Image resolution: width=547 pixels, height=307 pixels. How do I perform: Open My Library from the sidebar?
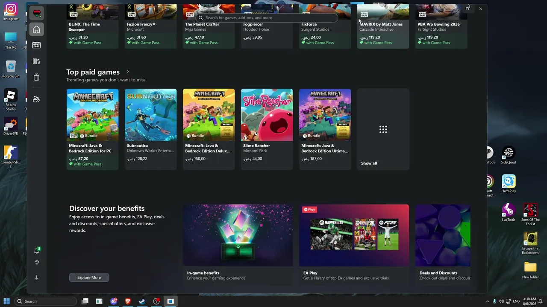tap(36, 61)
